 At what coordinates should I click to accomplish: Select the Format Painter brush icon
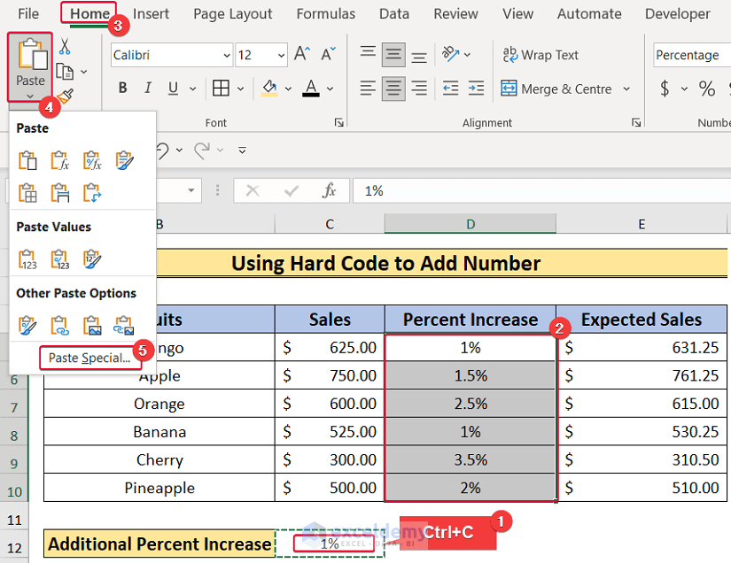tap(66, 96)
